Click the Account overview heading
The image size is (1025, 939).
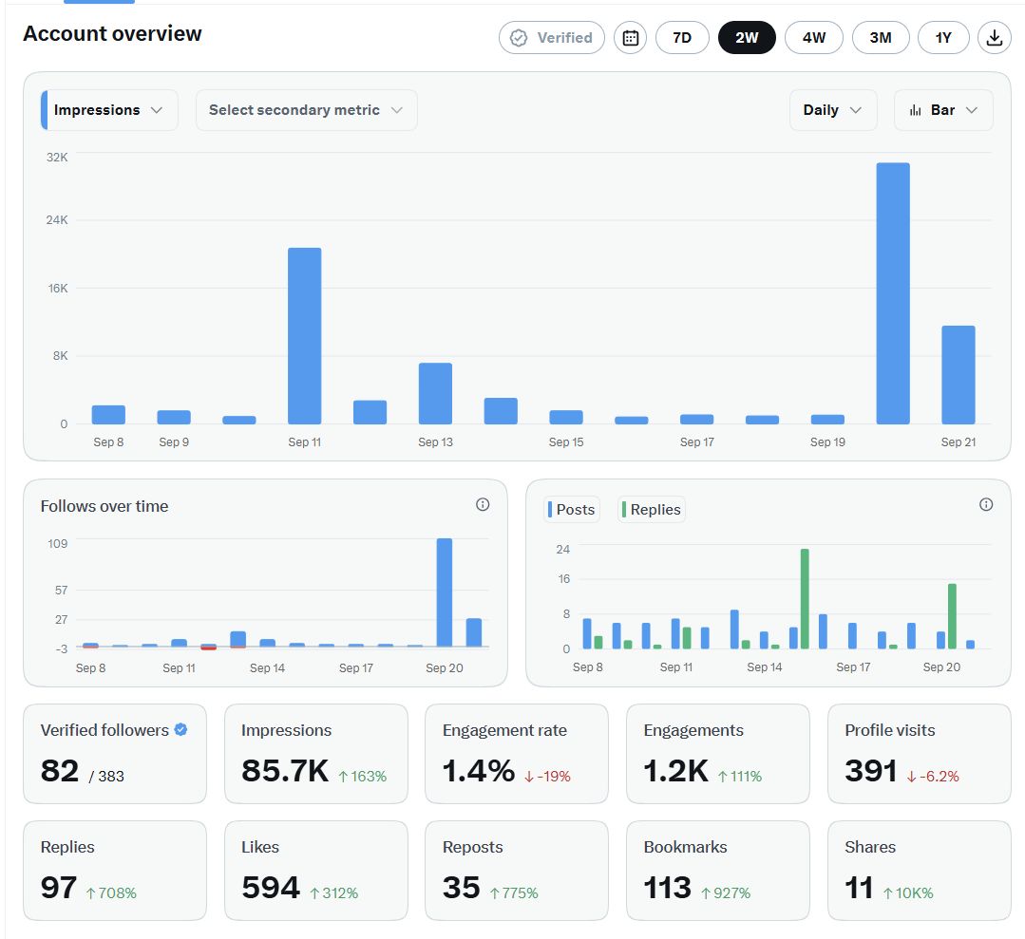(x=112, y=34)
